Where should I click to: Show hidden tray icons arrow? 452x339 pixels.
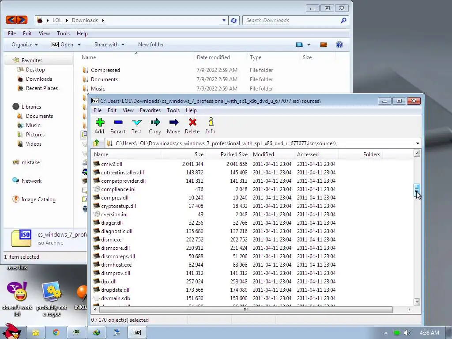click(386, 333)
